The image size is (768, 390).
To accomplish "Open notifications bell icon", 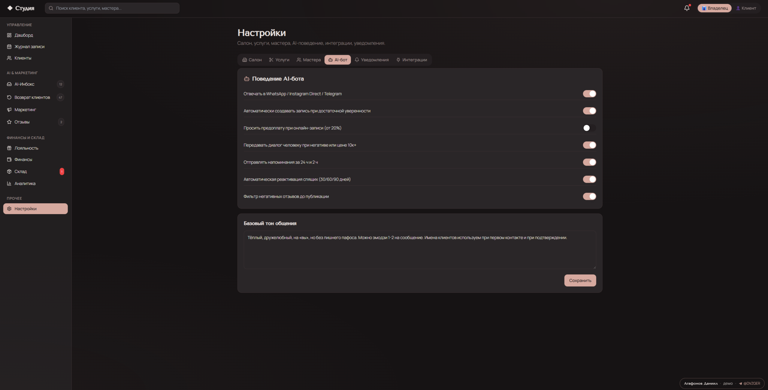I will click(687, 8).
